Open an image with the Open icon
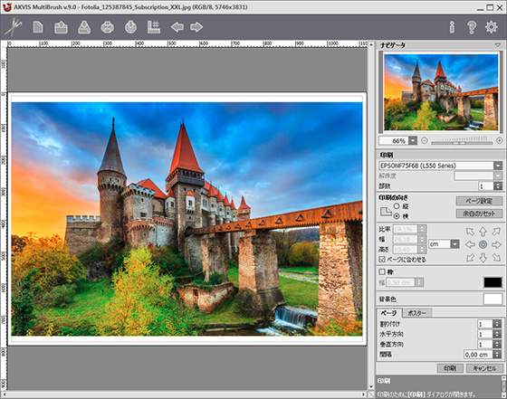This screenshot has width=507, height=399. [61, 27]
